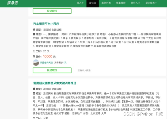Image resolution: width=167 pixels, height=119 pixels.
Task: Click briefcase icon beside car rental 类型
Action: coord(34,29)
